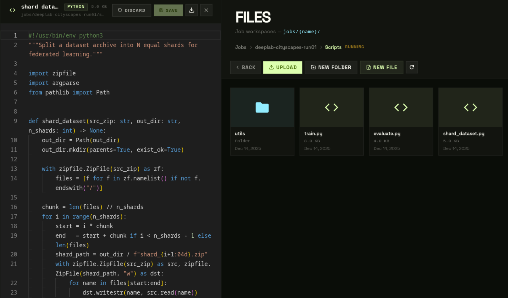Open the utils folder icon
508x298 pixels.
point(262,107)
